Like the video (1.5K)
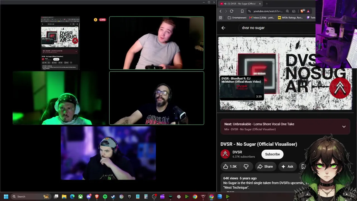Image resolution: width=357 pixels, height=201 pixels. tap(230, 167)
